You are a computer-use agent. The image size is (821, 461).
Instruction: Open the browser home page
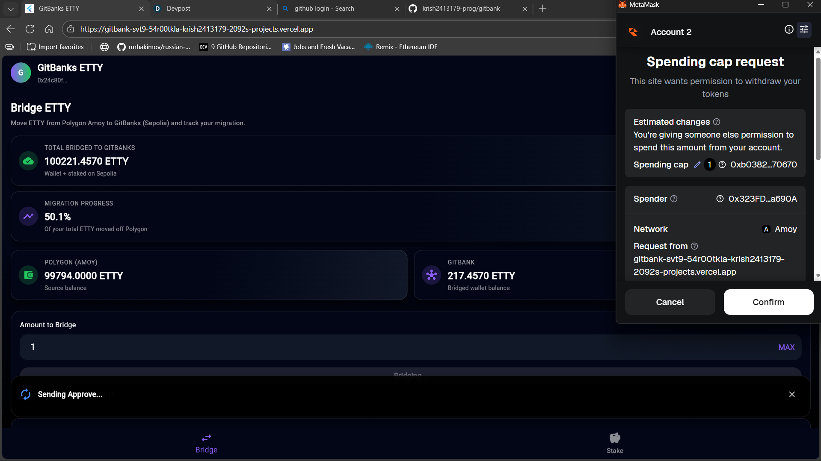pos(49,29)
